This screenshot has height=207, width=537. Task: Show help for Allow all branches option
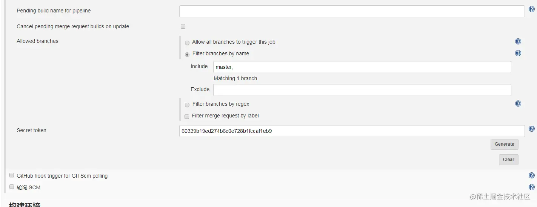518,41
